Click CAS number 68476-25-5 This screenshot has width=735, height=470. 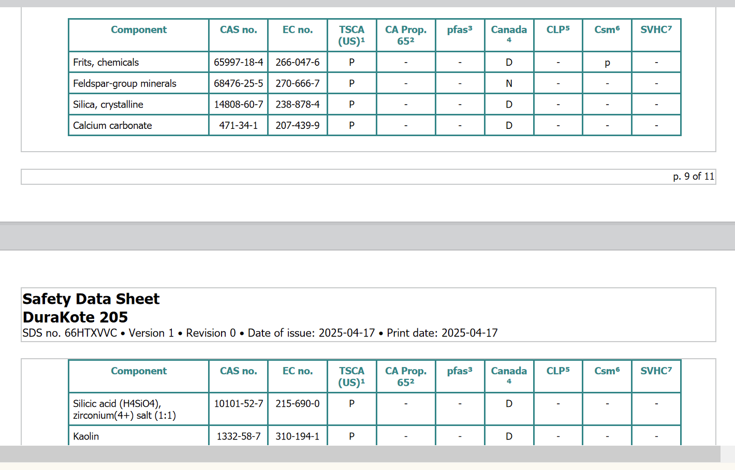click(238, 83)
